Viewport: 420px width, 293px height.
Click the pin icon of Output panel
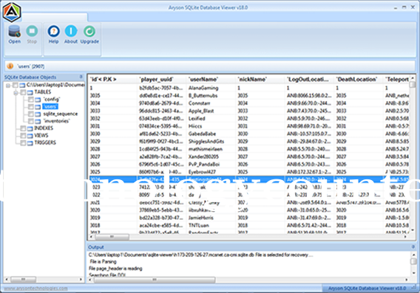click(413, 247)
